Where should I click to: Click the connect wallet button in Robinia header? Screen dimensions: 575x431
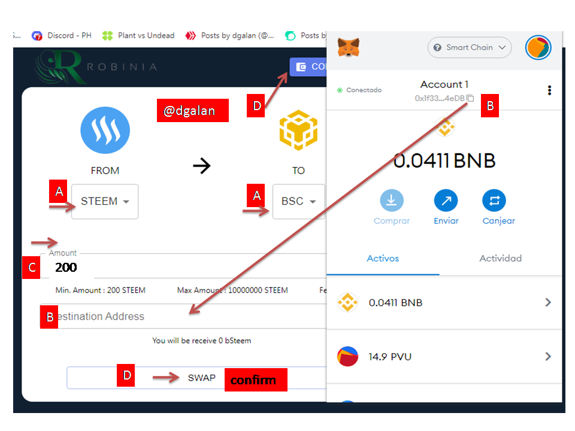pyautogui.click(x=308, y=66)
